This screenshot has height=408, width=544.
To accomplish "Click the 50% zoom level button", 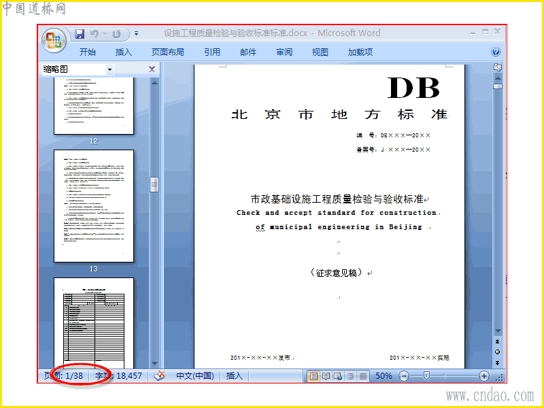I will tap(384, 376).
